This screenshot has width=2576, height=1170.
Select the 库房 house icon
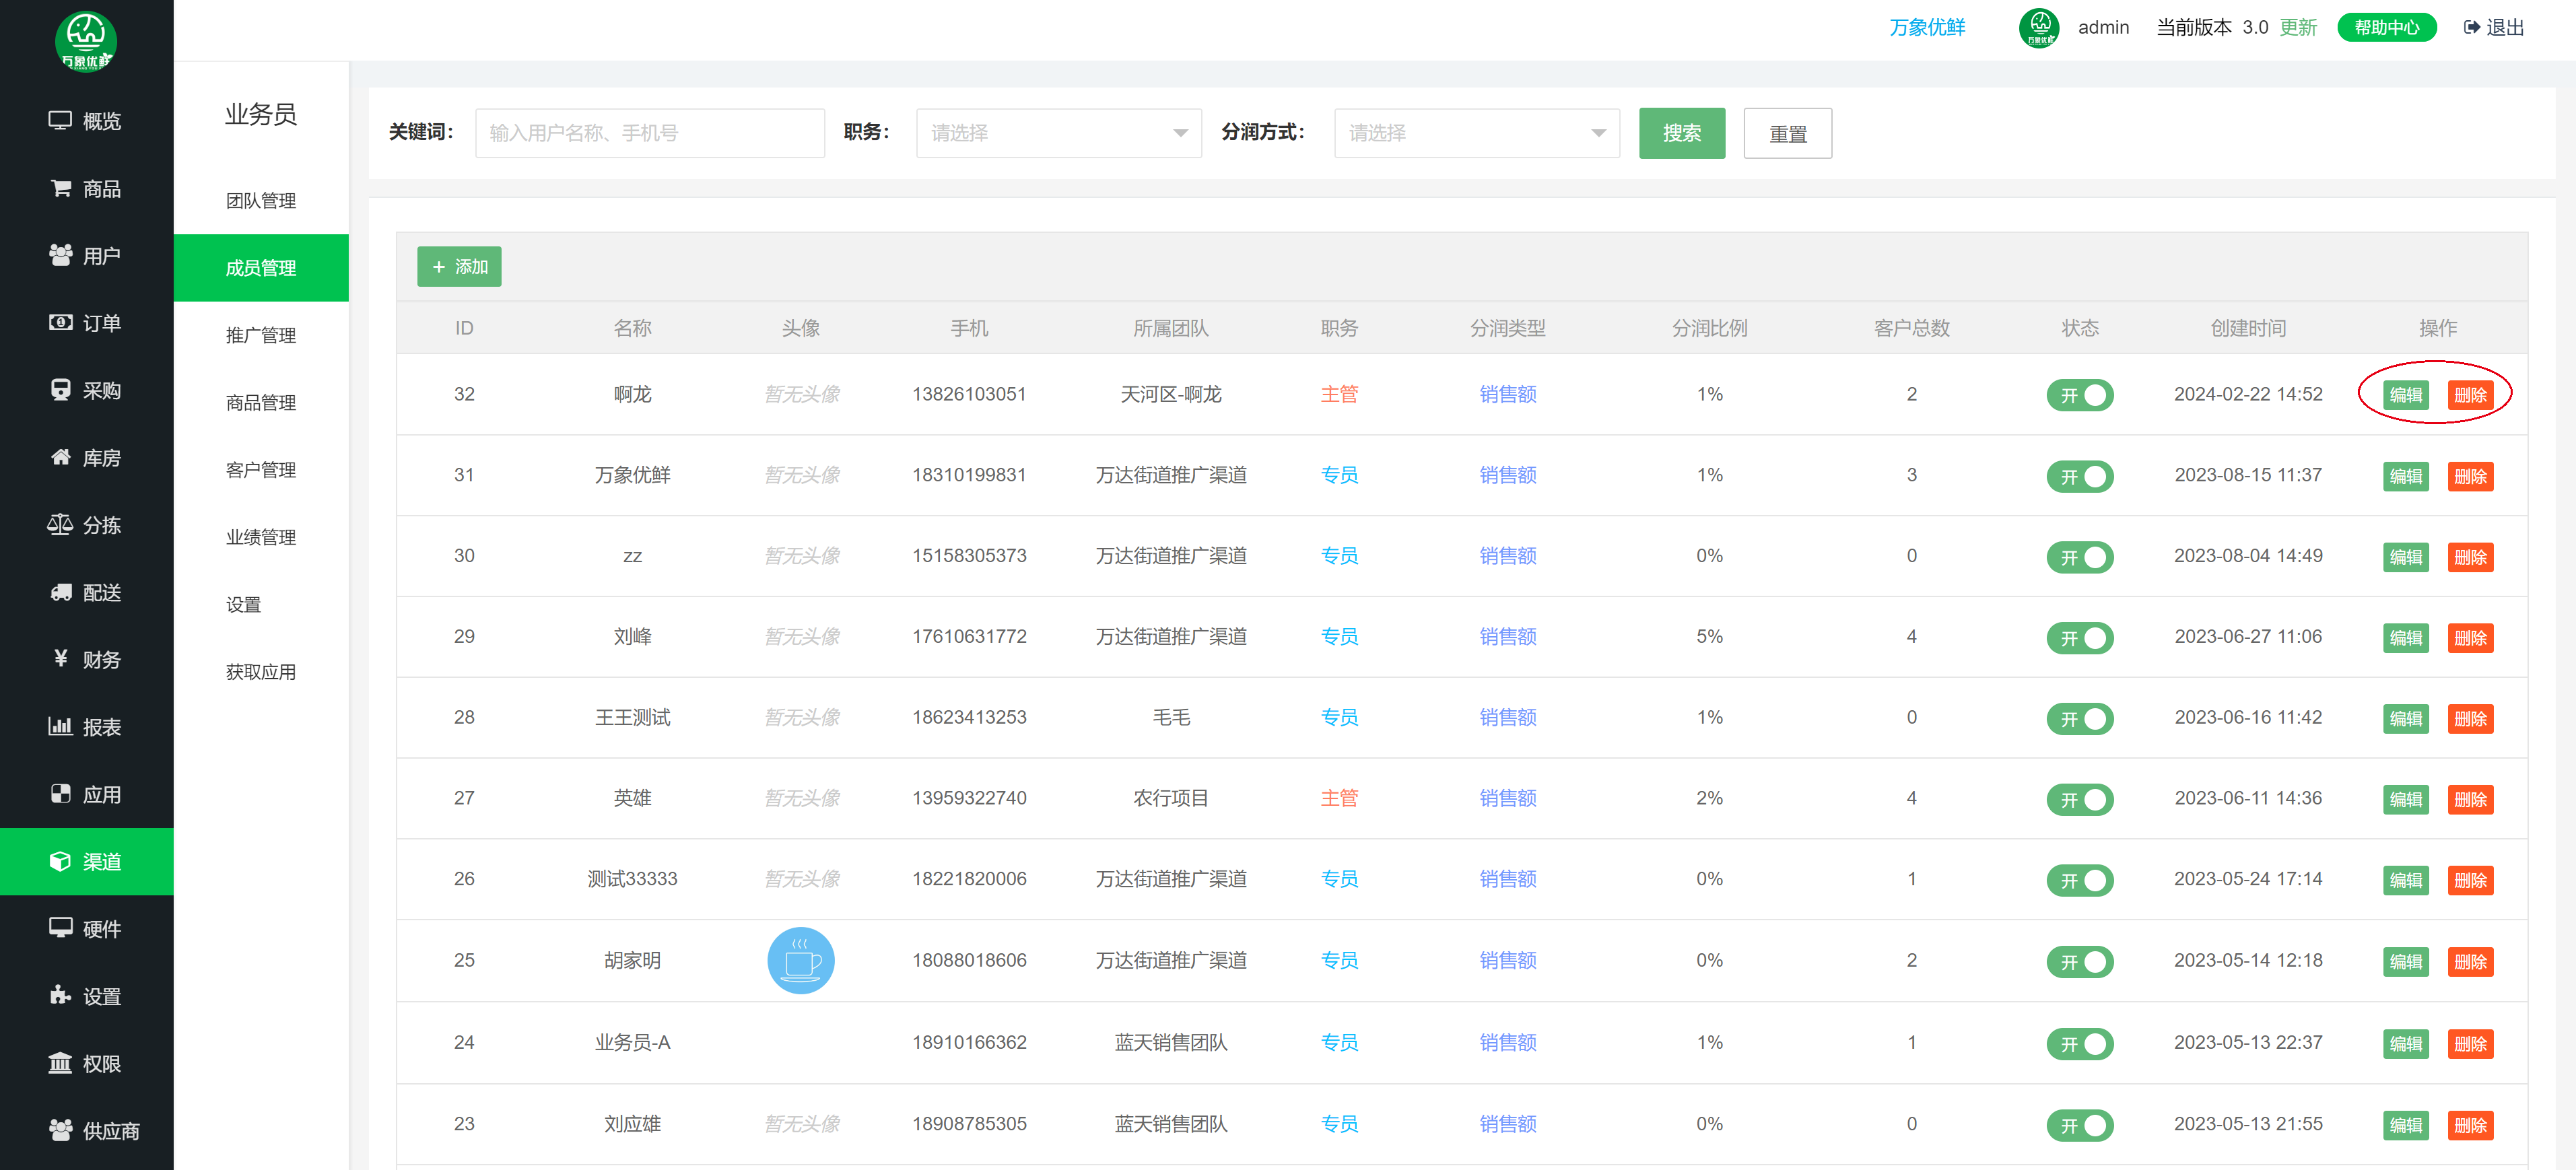pyautogui.click(x=60, y=458)
